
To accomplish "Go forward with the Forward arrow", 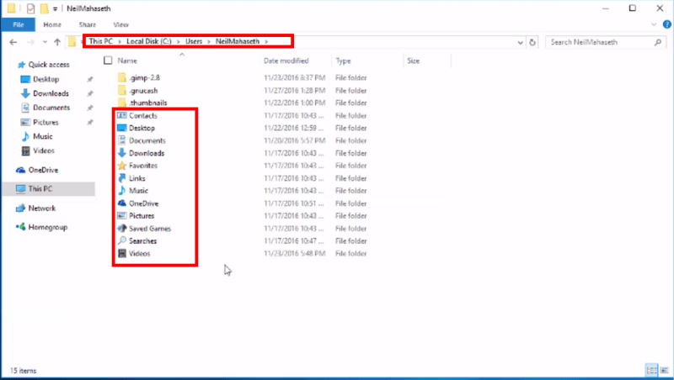I will (x=30, y=42).
